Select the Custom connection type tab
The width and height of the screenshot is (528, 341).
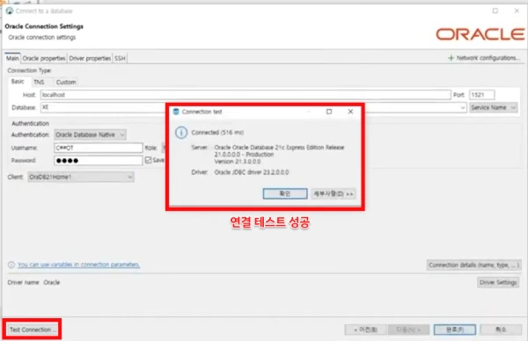click(x=66, y=82)
